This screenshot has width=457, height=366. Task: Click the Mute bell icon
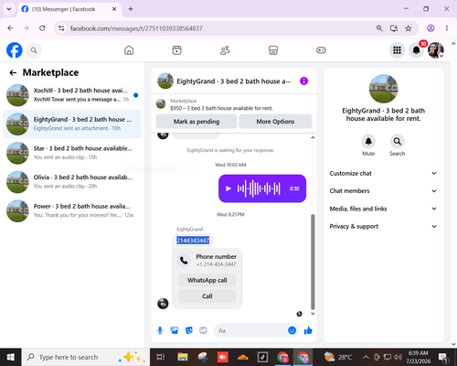pos(368,142)
